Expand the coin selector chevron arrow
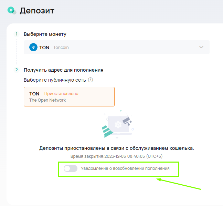Screen dimensions: 223x206 click(x=201, y=48)
